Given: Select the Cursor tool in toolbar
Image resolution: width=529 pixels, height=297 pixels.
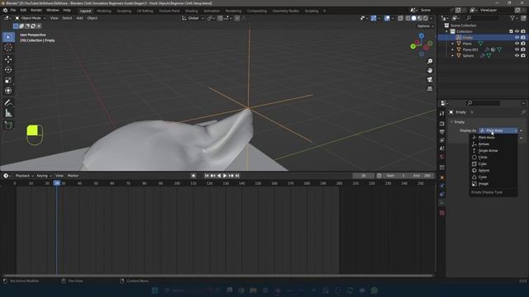Looking at the screenshot, I should [8, 48].
